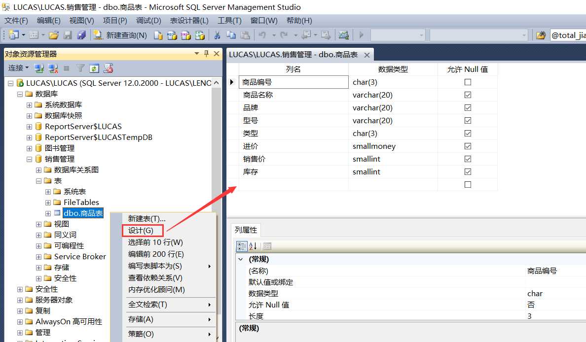Open the 文件(F) menu
This screenshot has height=342, width=586.
tap(16, 21)
